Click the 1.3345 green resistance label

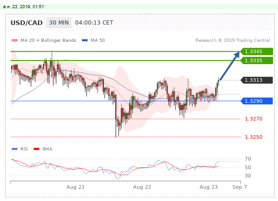[x=257, y=51]
